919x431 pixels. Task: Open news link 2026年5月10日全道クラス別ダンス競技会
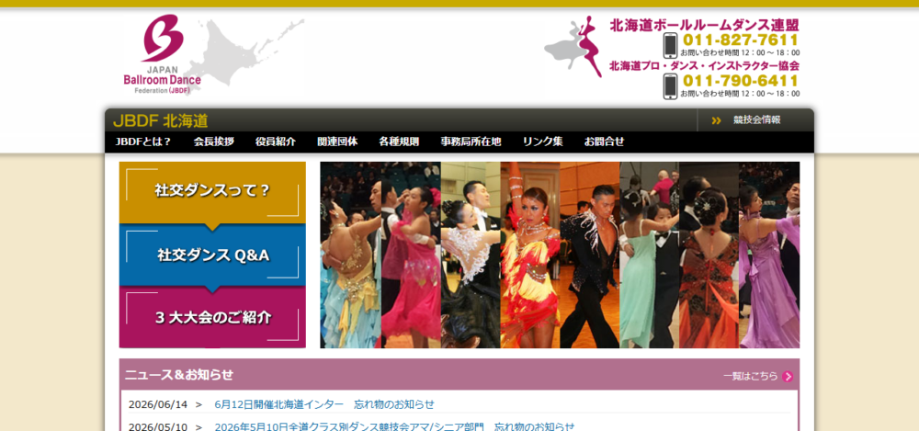pyautogui.click(x=394, y=426)
